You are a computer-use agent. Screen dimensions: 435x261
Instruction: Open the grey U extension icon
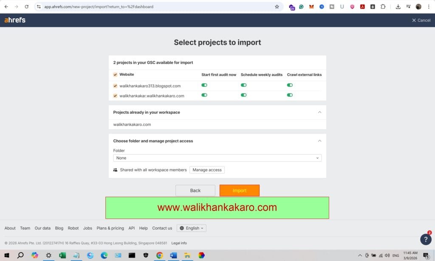click(x=342, y=7)
